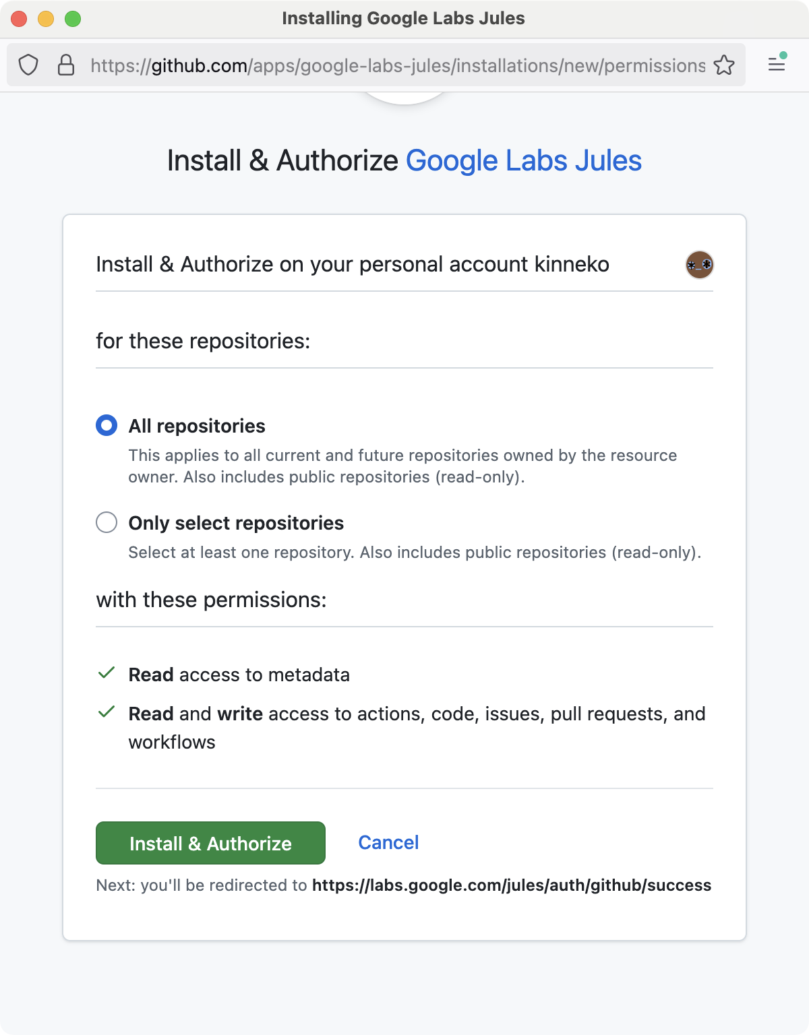
Task: Click the partial app logo circle at top
Action: pos(404,98)
